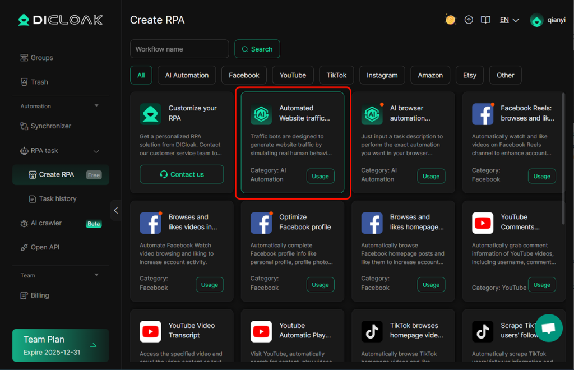The image size is (574, 370).
Task: Open the documentation book icon
Action: [x=485, y=20]
